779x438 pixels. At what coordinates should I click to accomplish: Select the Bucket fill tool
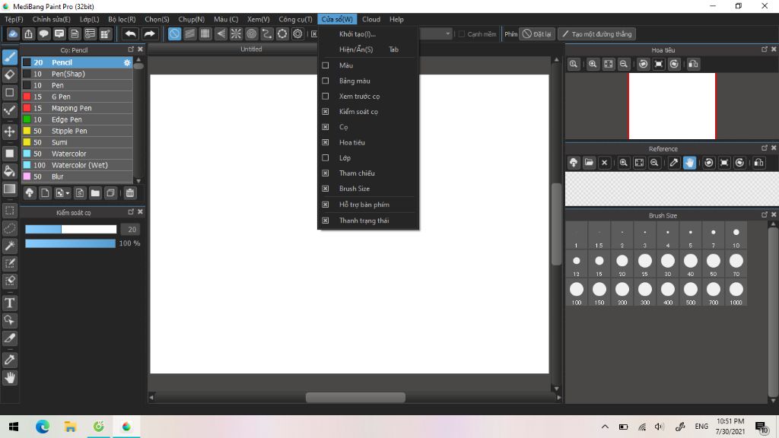9,171
